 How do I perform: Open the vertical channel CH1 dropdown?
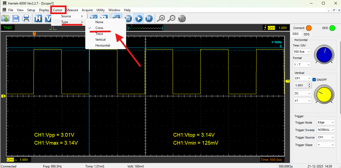point(303,78)
